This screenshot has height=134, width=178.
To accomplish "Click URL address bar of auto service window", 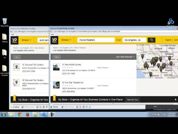I will [29, 32].
